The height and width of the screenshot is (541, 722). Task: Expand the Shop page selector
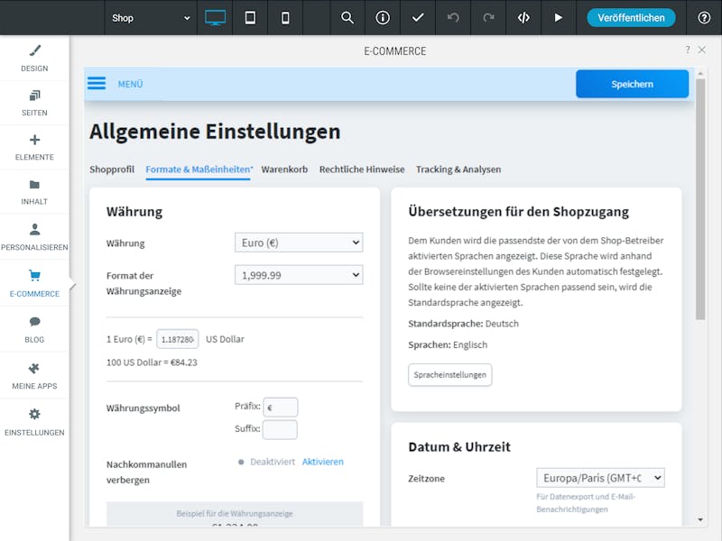(x=151, y=17)
